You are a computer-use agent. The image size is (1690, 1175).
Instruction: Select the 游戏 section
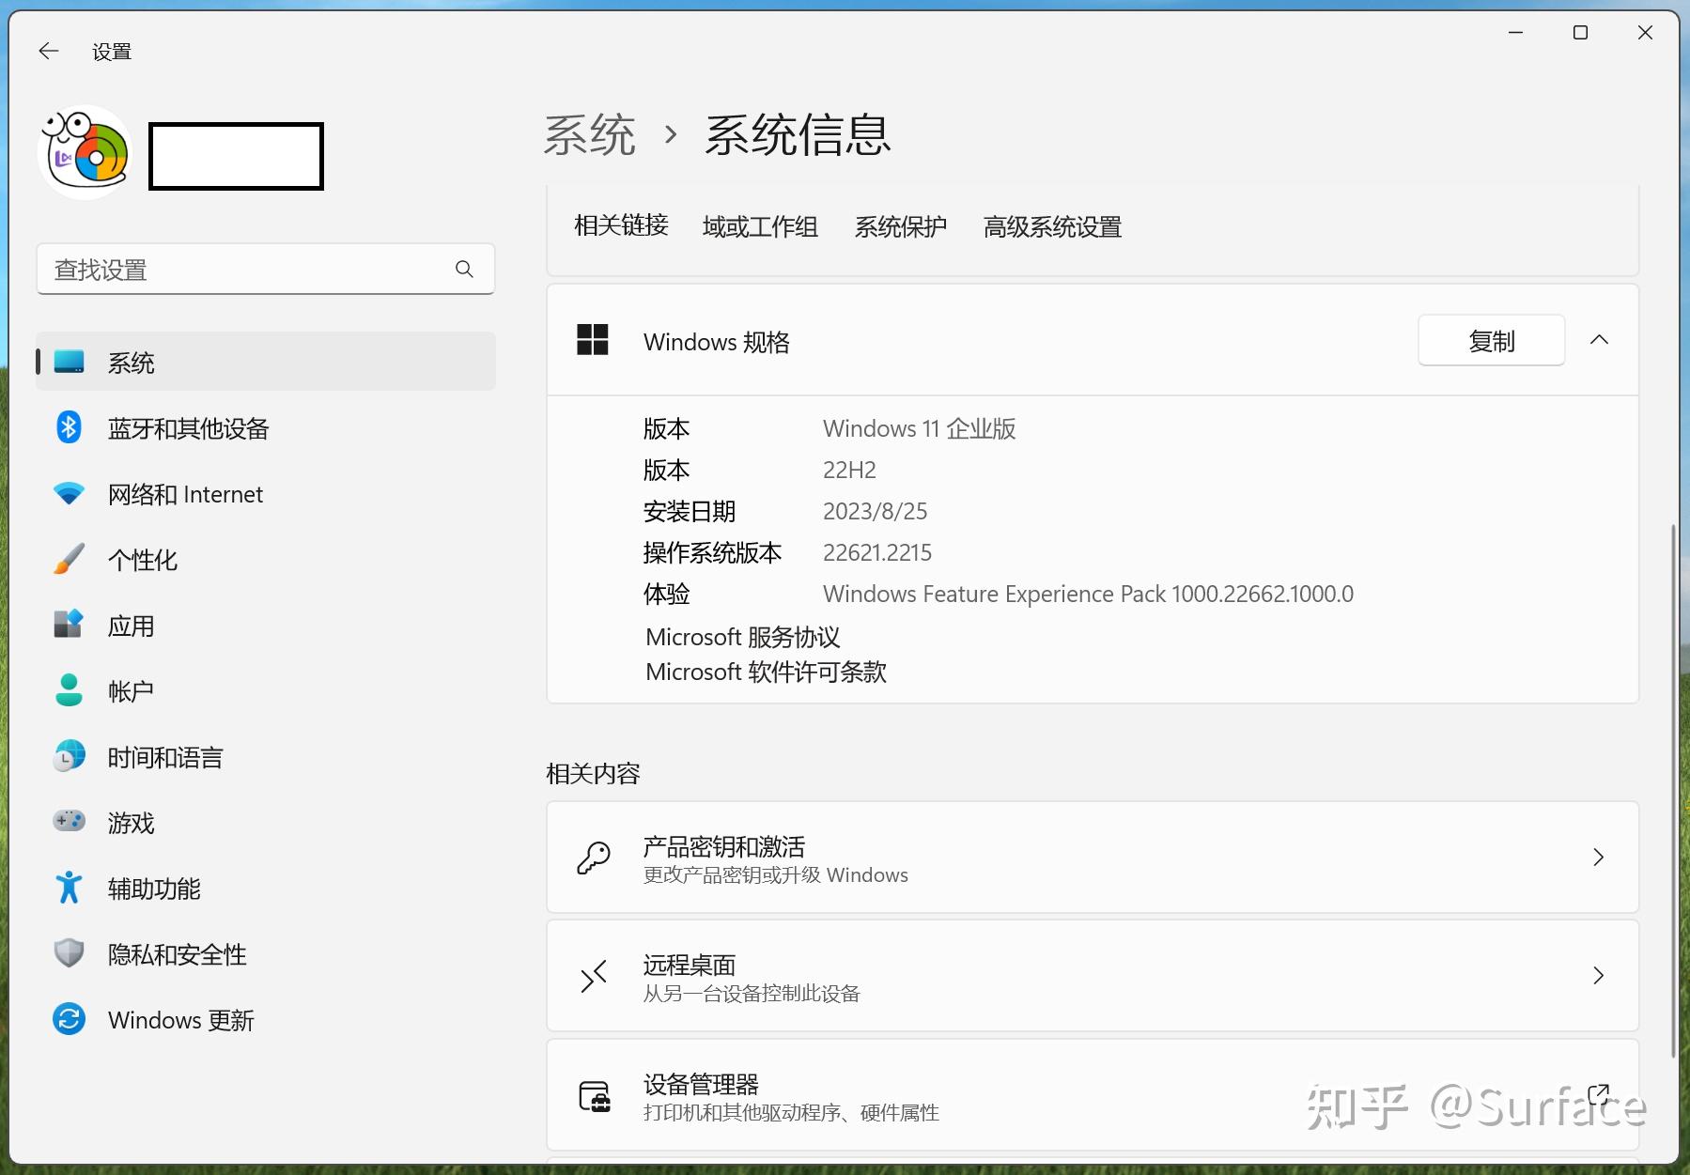131,823
